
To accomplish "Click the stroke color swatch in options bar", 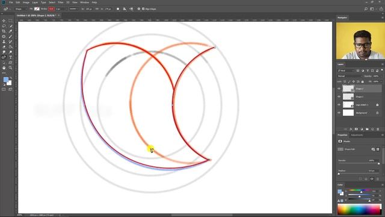I will pos(51,9).
